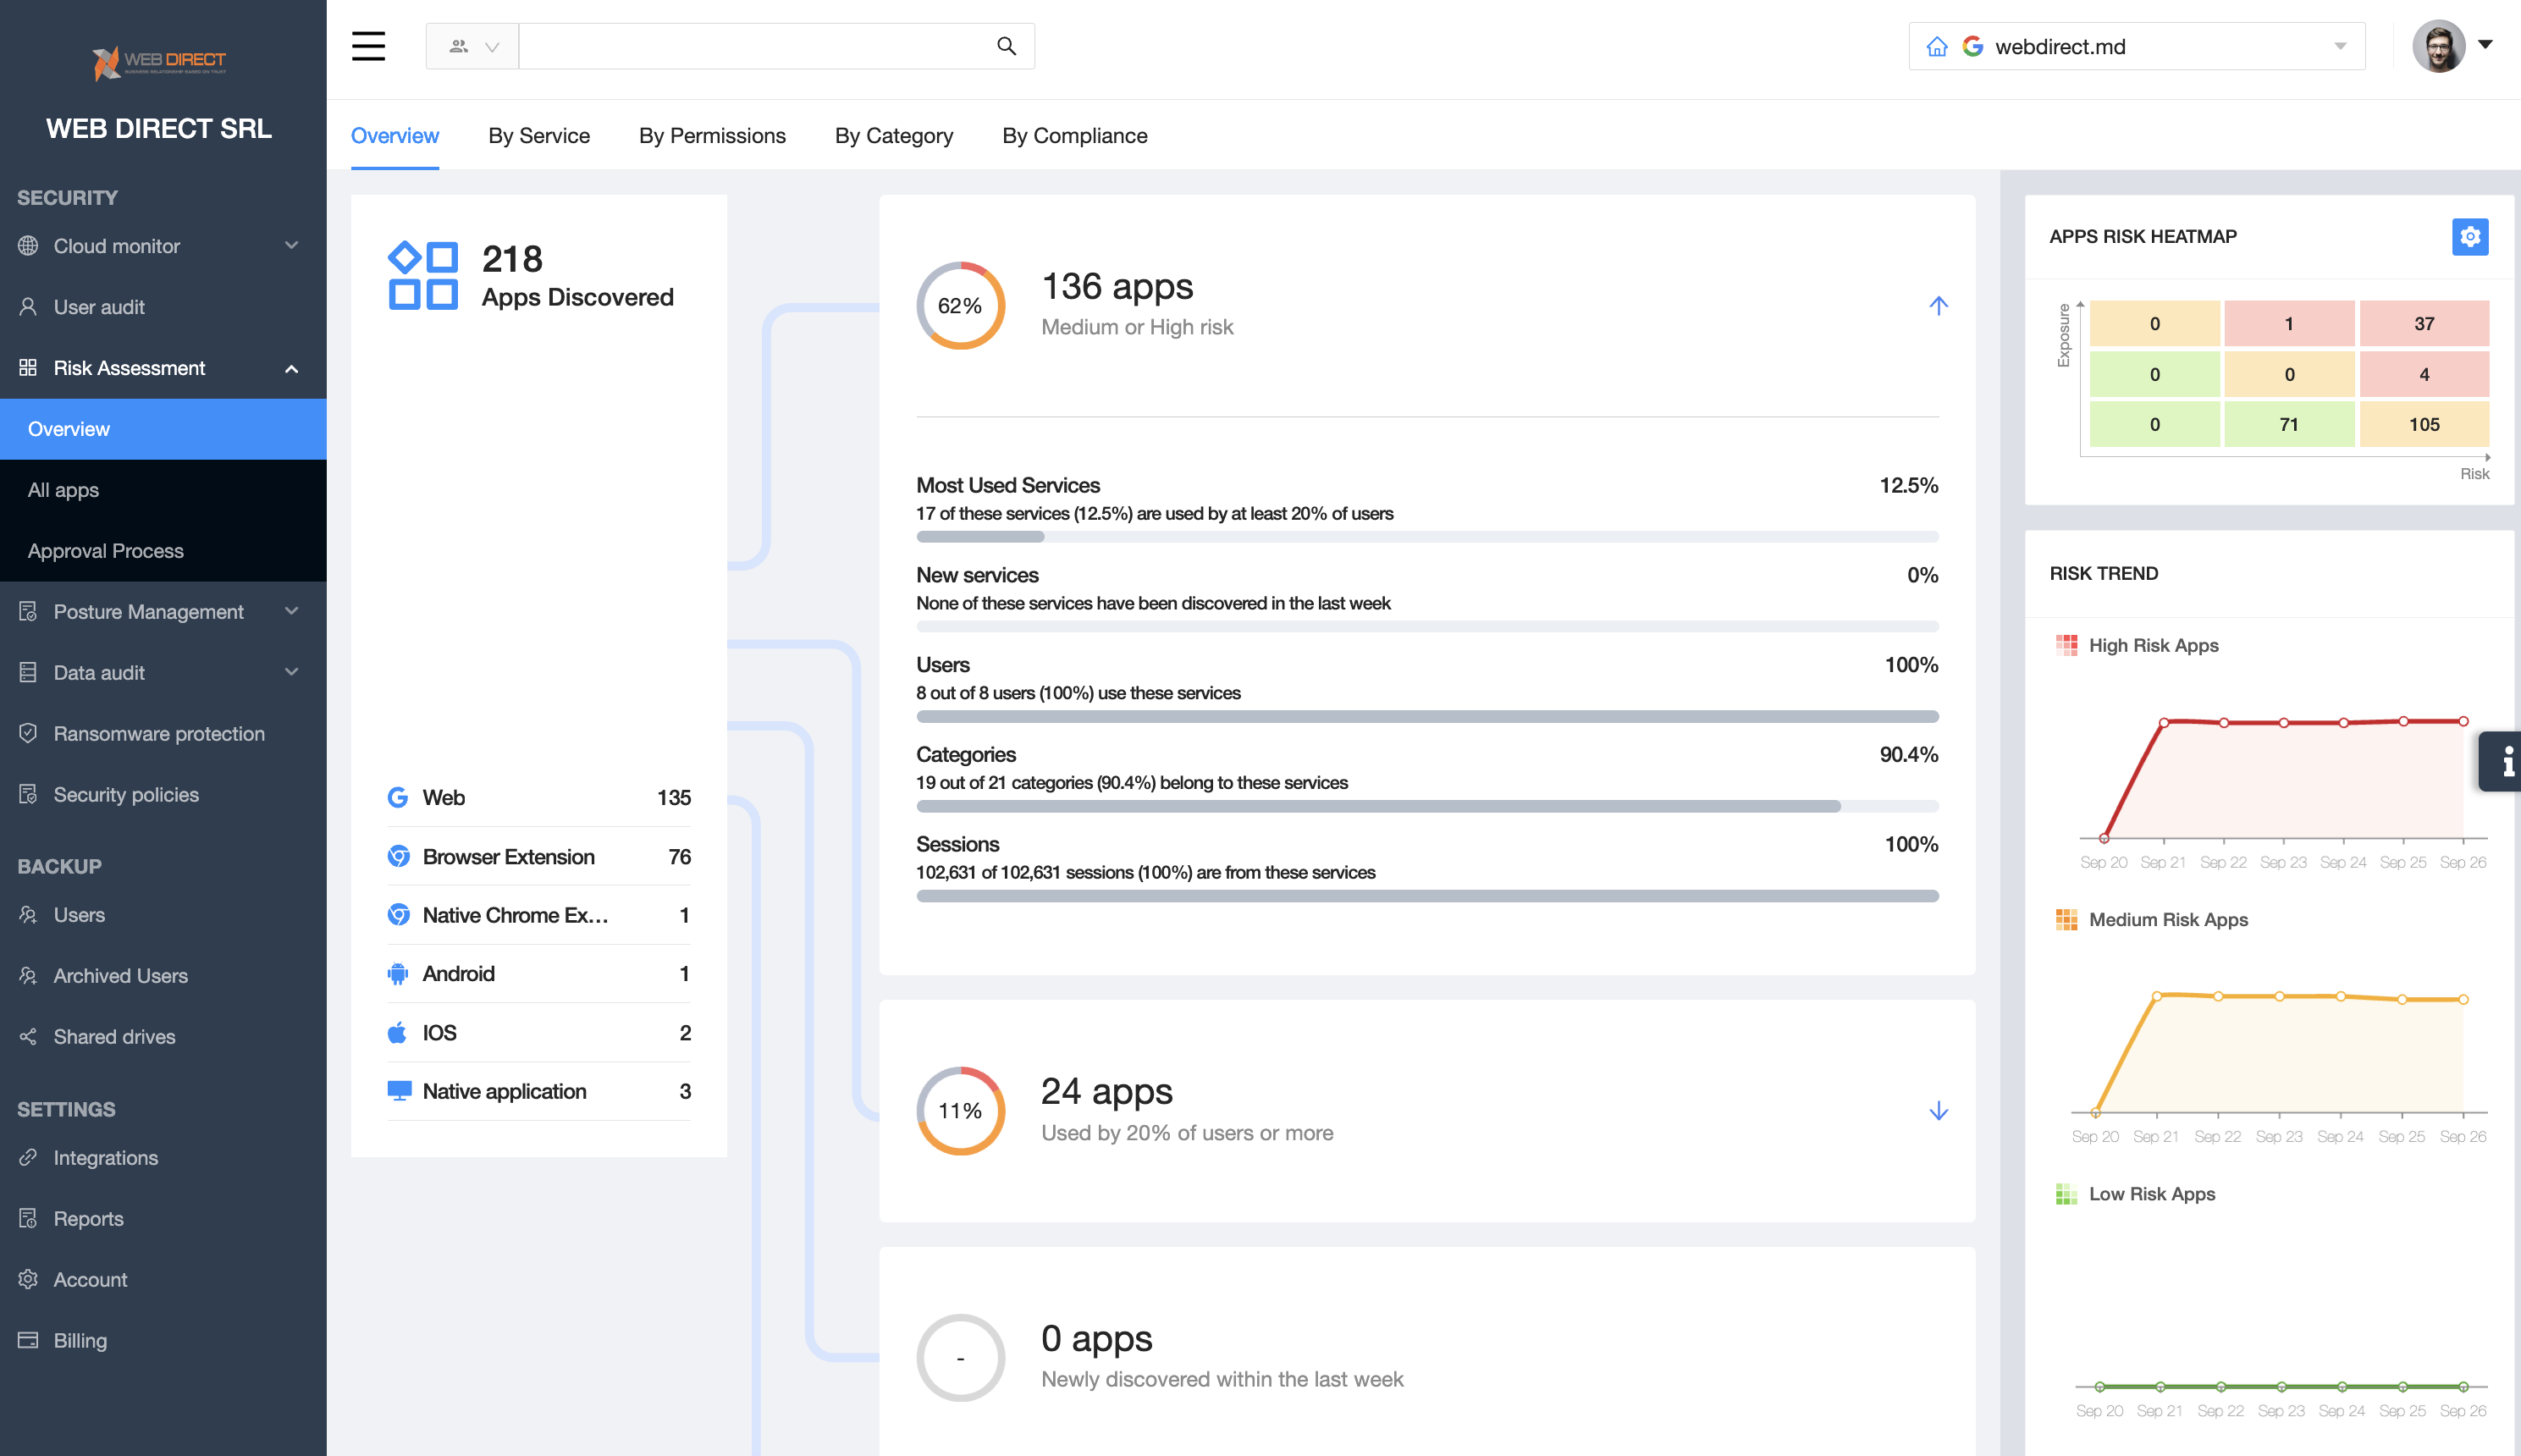
Task: Switch to the By Service tab
Action: [x=538, y=136]
